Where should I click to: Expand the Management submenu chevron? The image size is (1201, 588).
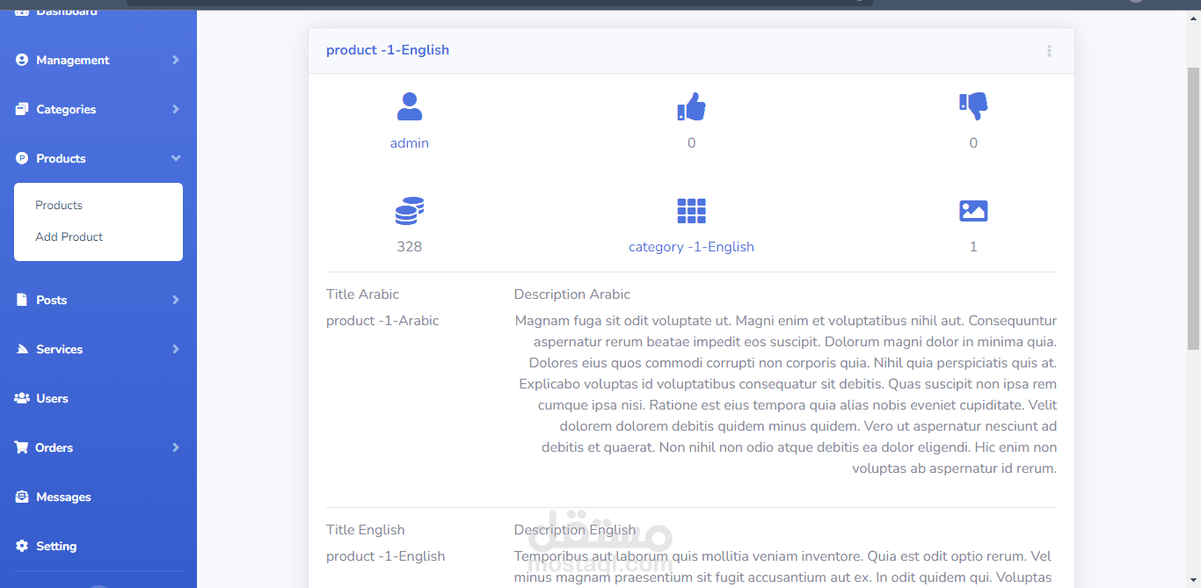pyautogui.click(x=176, y=60)
